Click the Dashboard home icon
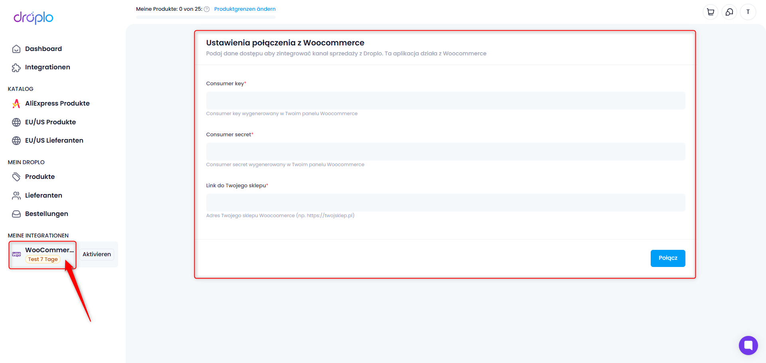 click(16, 49)
